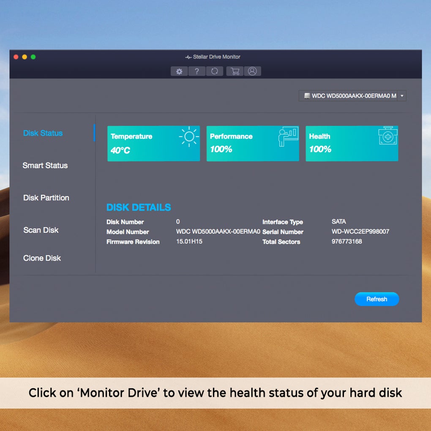Image resolution: width=431 pixels, height=431 pixels.
Task: Expand the WDC WD5000AAKX drive dropdown arrow
Action: pyautogui.click(x=402, y=95)
